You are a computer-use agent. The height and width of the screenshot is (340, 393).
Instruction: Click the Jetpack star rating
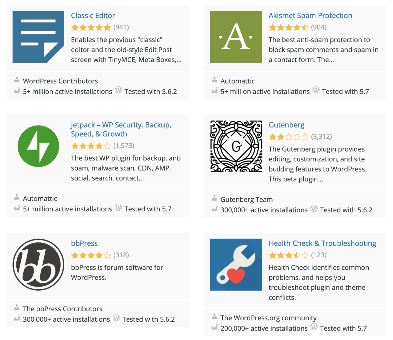[x=91, y=146]
